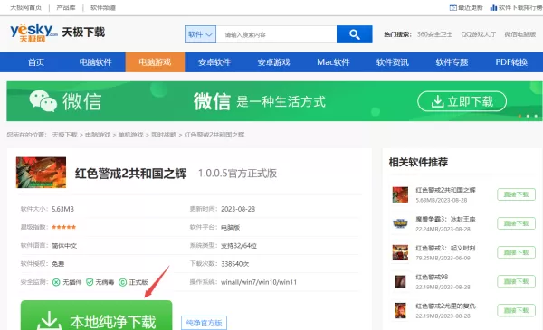Open the PDF转换 nav tab

[511, 62]
